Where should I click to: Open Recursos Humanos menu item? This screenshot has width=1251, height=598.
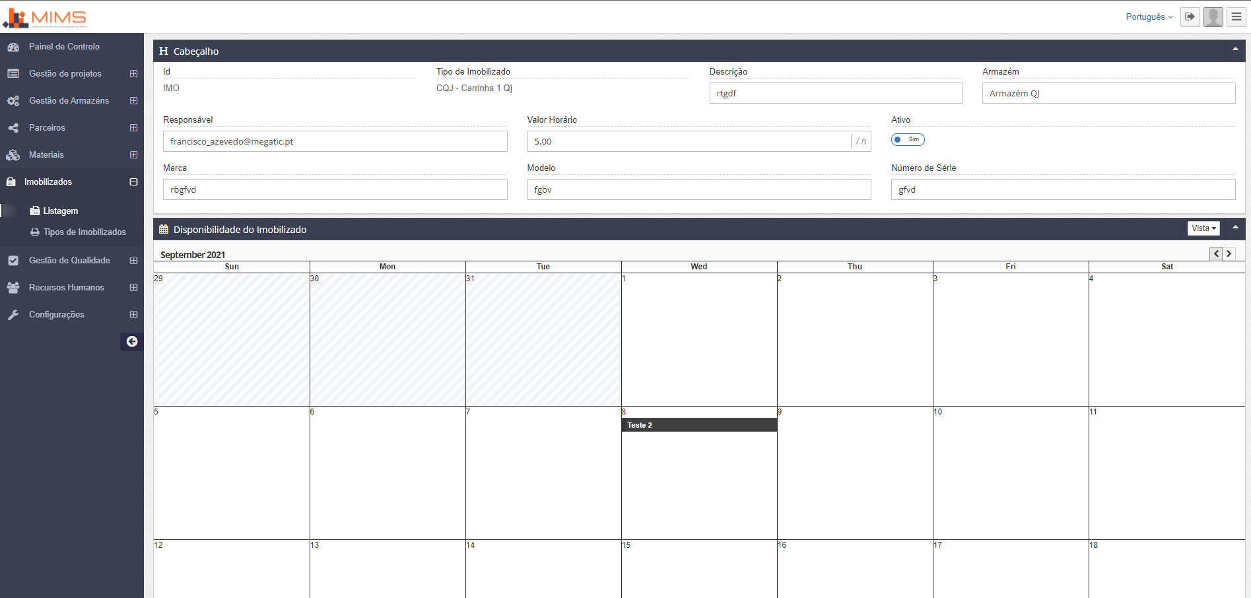[72, 288]
